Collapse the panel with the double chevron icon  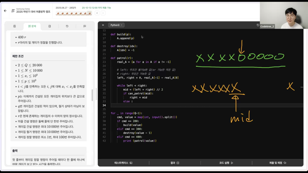point(103,25)
